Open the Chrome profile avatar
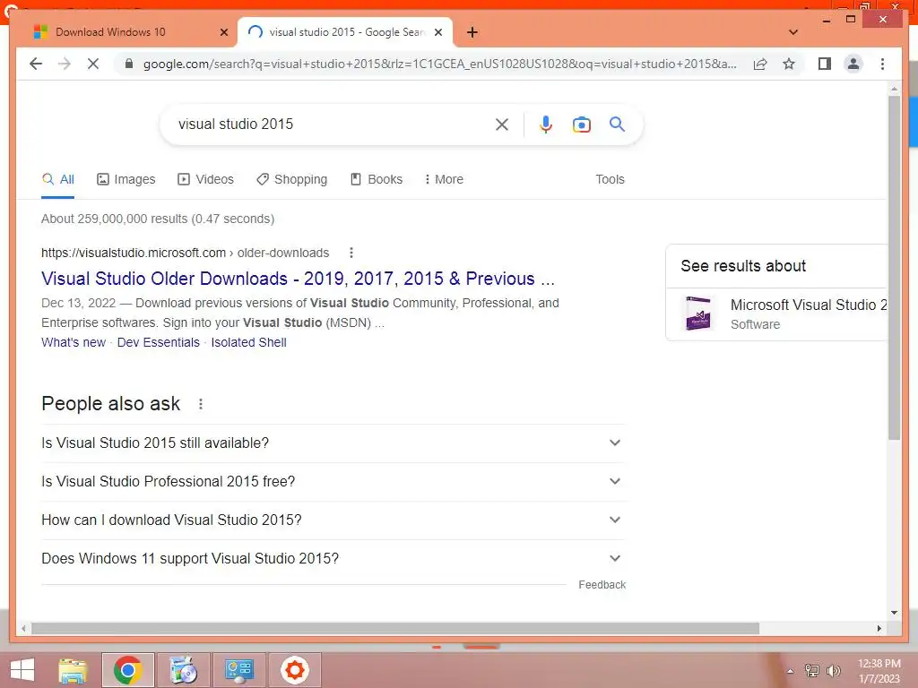 point(853,64)
